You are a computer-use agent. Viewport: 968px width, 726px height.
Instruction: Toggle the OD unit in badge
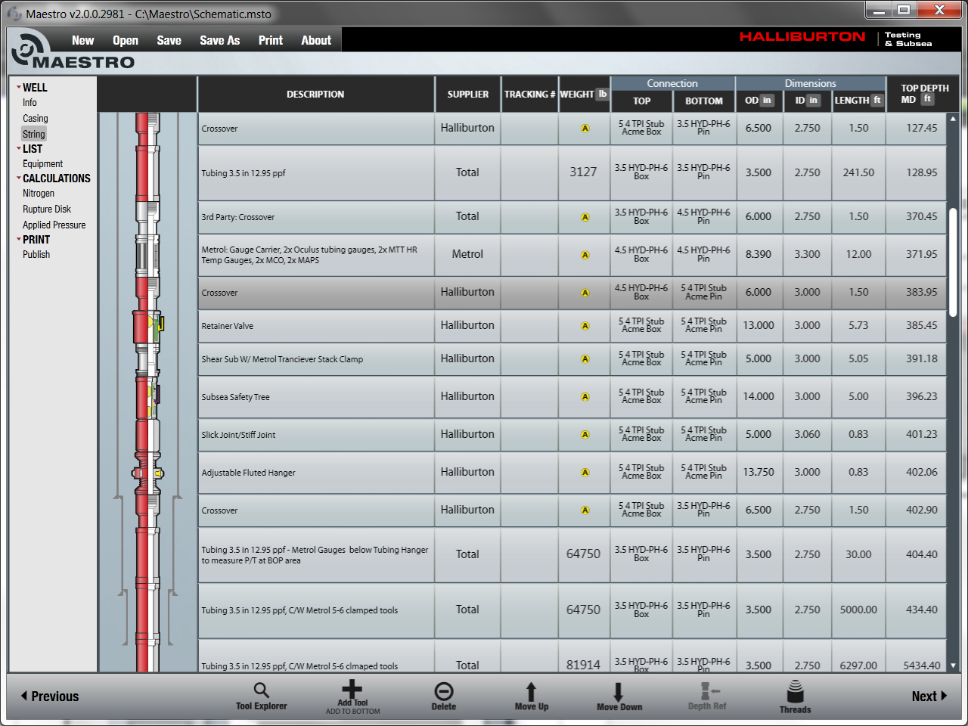pyautogui.click(x=767, y=100)
